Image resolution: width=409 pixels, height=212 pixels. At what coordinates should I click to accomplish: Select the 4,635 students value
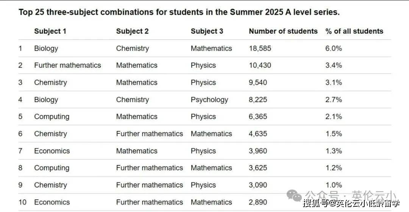(258, 134)
